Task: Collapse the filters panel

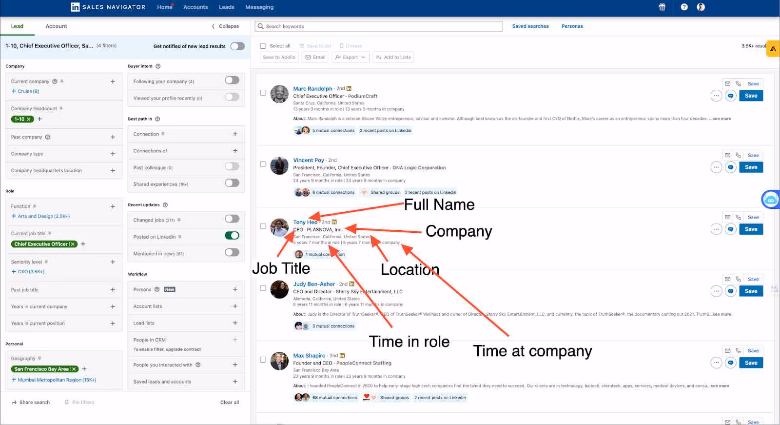Action: [225, 26]
